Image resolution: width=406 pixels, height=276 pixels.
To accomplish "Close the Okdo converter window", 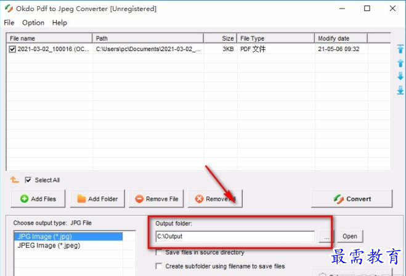I will point(392,9).
